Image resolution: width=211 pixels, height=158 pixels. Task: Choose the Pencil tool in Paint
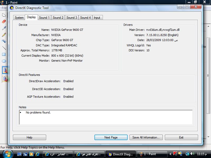(4, 35)
